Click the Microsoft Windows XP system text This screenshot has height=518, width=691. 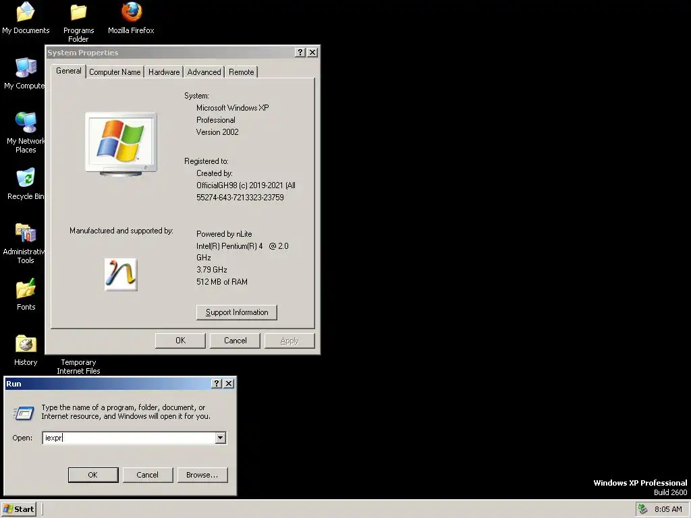(x=232, y=107)
